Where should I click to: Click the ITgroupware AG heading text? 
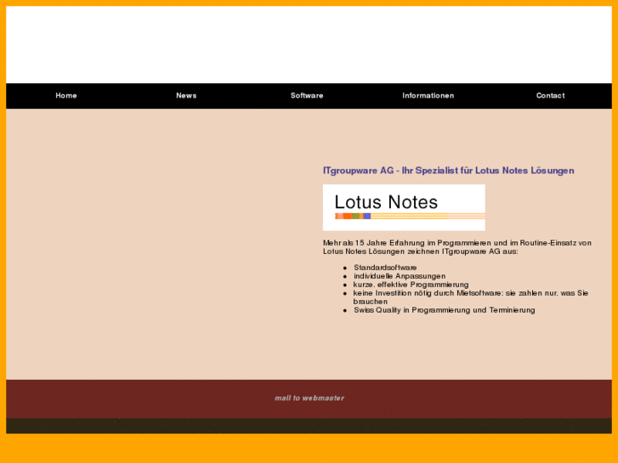(449, 171)
